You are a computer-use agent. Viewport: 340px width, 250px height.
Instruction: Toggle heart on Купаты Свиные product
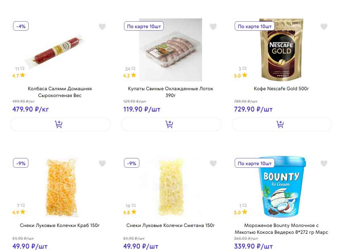coord(213,27)
